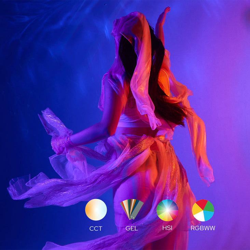Pick the blue segment of RGBWW wheel
The height and width of the screenshot is (250, 250).
(208, 215)
